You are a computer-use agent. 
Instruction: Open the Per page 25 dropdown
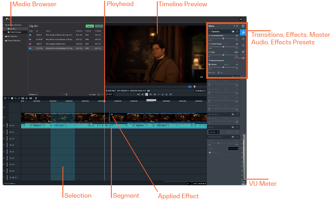(x=100, y=95)
